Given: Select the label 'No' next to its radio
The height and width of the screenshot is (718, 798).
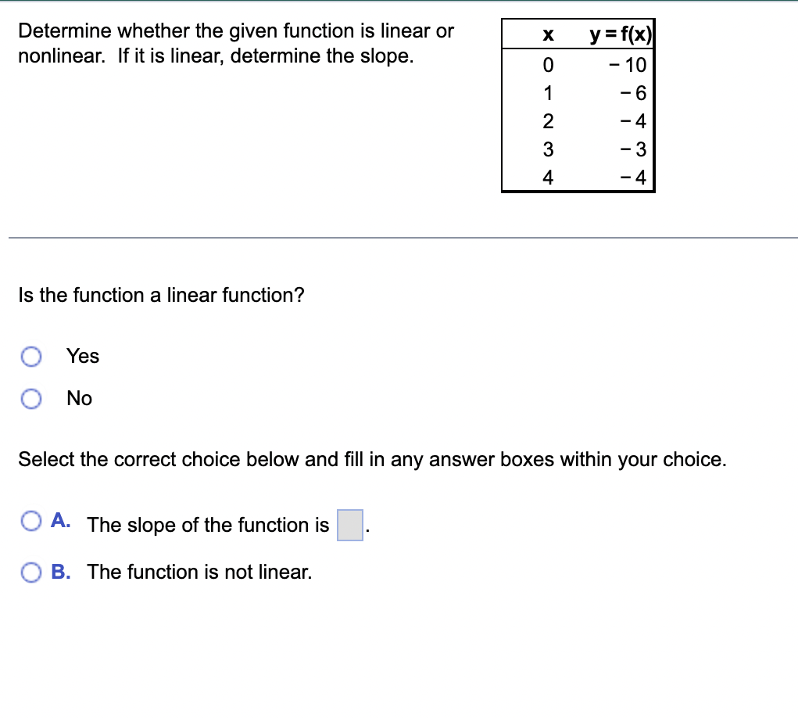Looking at the screenshot, I should (78, 398).
